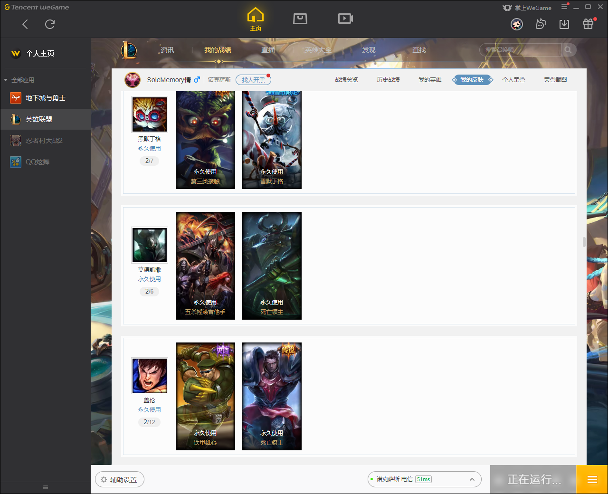Image resolution: width=608 pixels, height=494 pixels.
Task: Open the 雪默丁格 skin card
Action: (x=272, y=140)
